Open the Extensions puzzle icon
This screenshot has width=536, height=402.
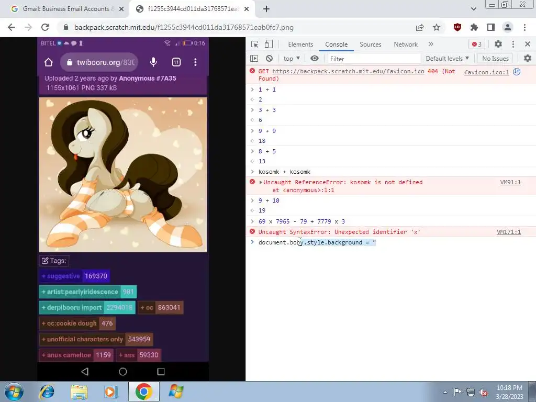(474, 27)
